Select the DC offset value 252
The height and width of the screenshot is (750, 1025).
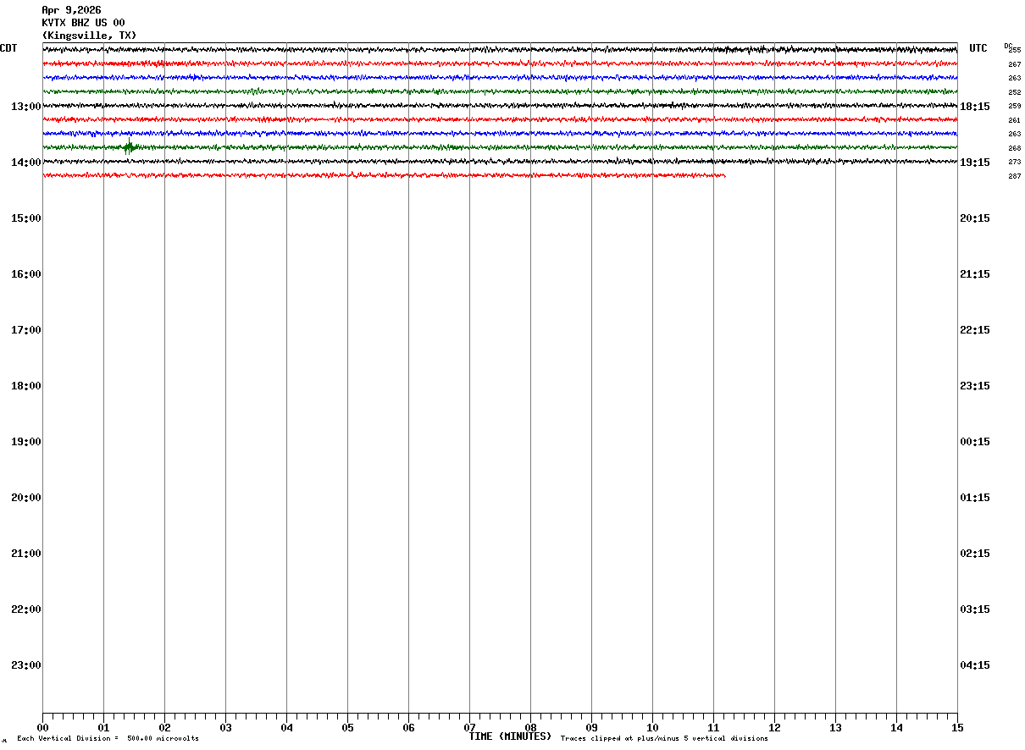(x=1015, y=92)
